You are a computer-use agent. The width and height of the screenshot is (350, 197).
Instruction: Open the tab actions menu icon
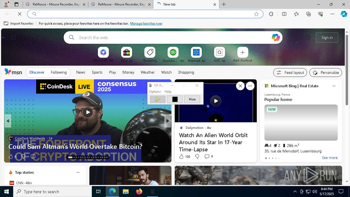coord(16,4)
